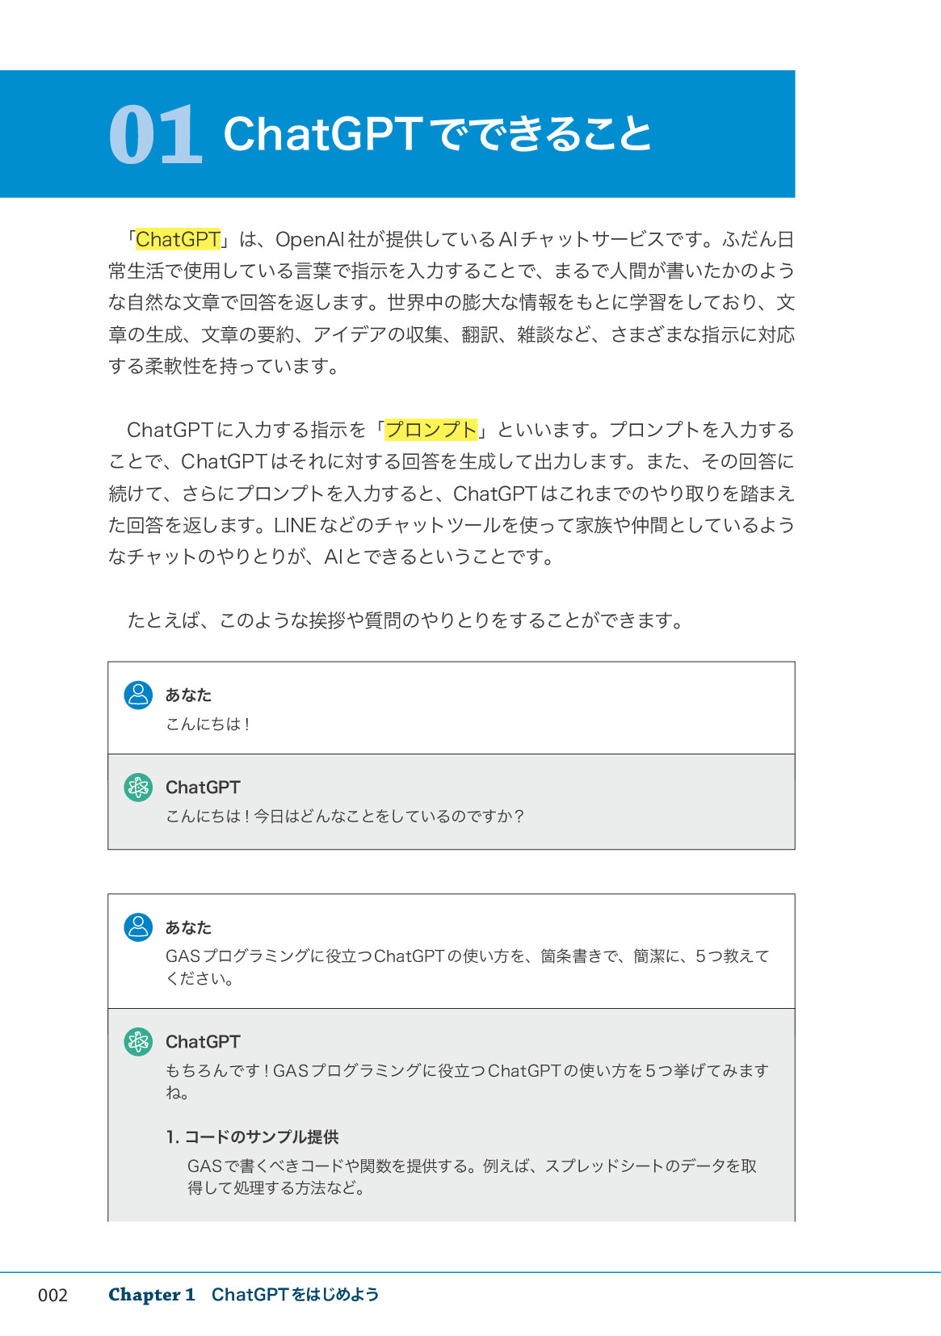Screen dimensions: 941x1336
Task: Click the reply text beginning もちろんです！
Action: (x=467, y=1082)
